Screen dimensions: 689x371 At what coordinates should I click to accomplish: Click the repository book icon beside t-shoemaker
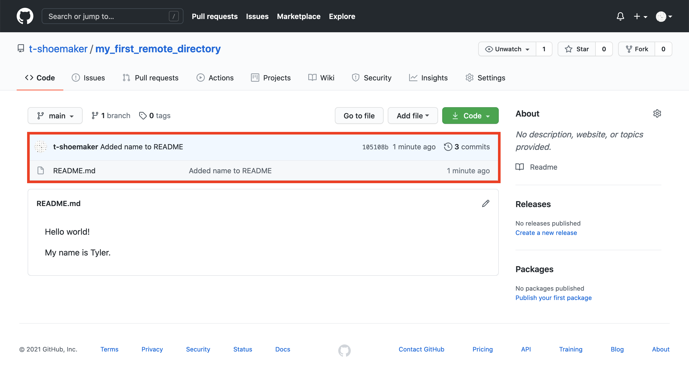pos(21,49)
